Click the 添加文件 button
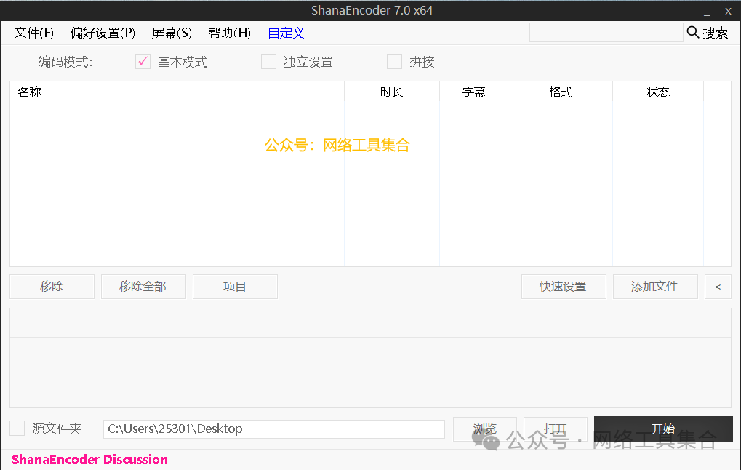 tap(655, 287)
